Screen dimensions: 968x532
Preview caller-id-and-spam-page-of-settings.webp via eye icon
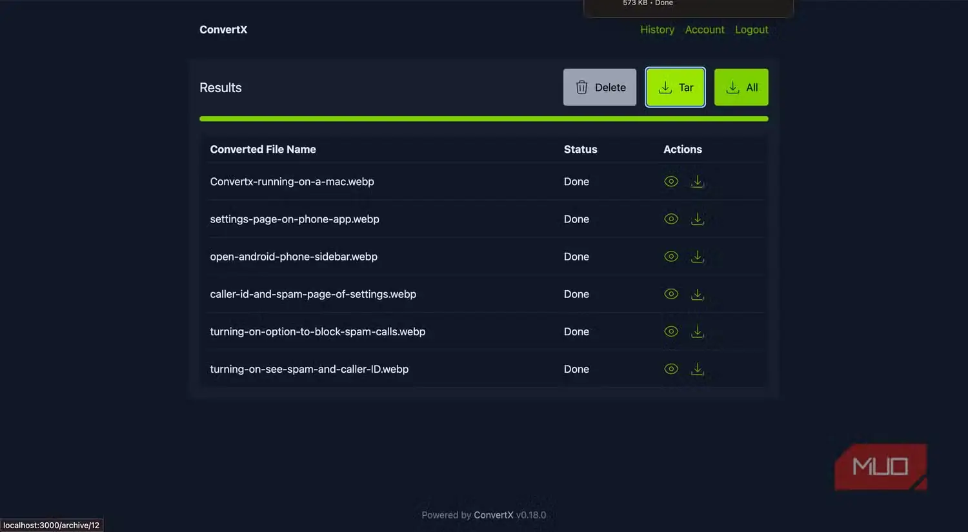pyautogui.click(x=671, y=294)
